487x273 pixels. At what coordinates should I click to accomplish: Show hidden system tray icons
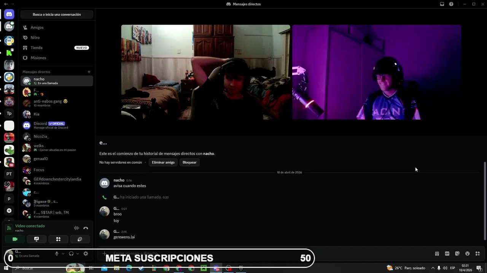[x=433, y=268]
